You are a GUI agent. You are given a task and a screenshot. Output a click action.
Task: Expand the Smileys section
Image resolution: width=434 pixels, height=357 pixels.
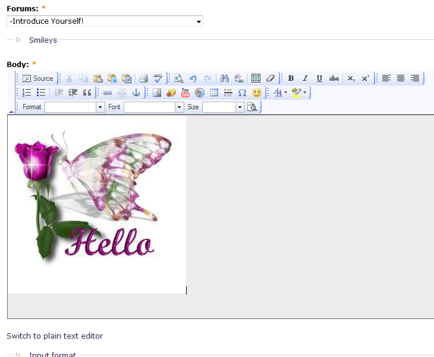pos(43,40)
